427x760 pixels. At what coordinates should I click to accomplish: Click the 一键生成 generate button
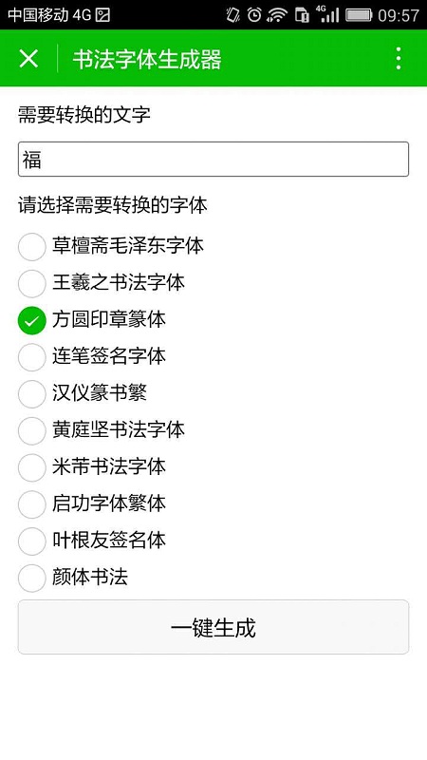(x=213, y=627)
